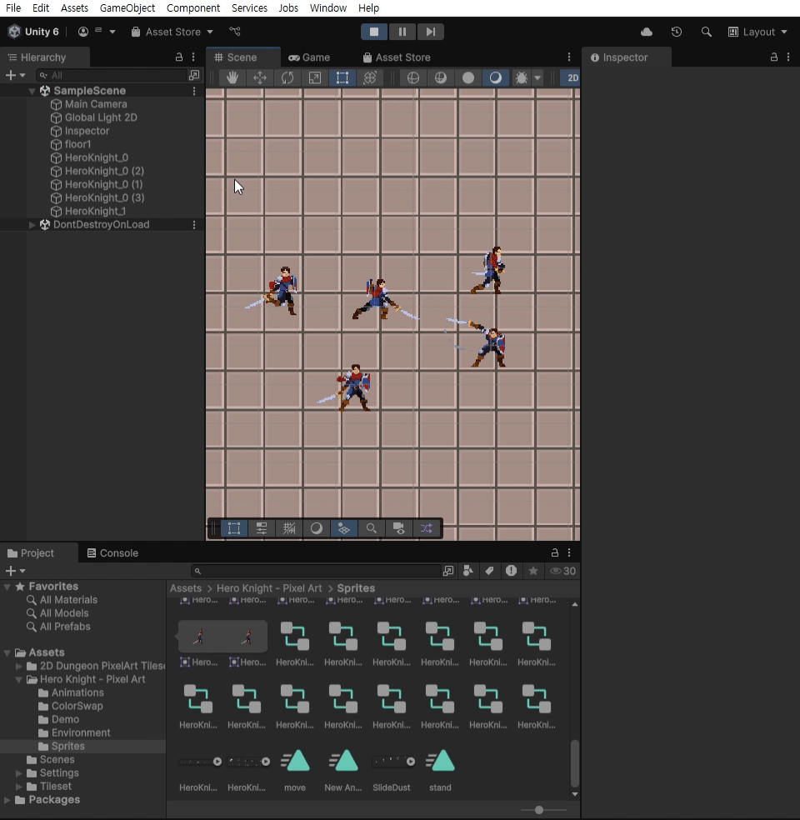Open the Asset Store toolbar dropdown

click(172, 32)
